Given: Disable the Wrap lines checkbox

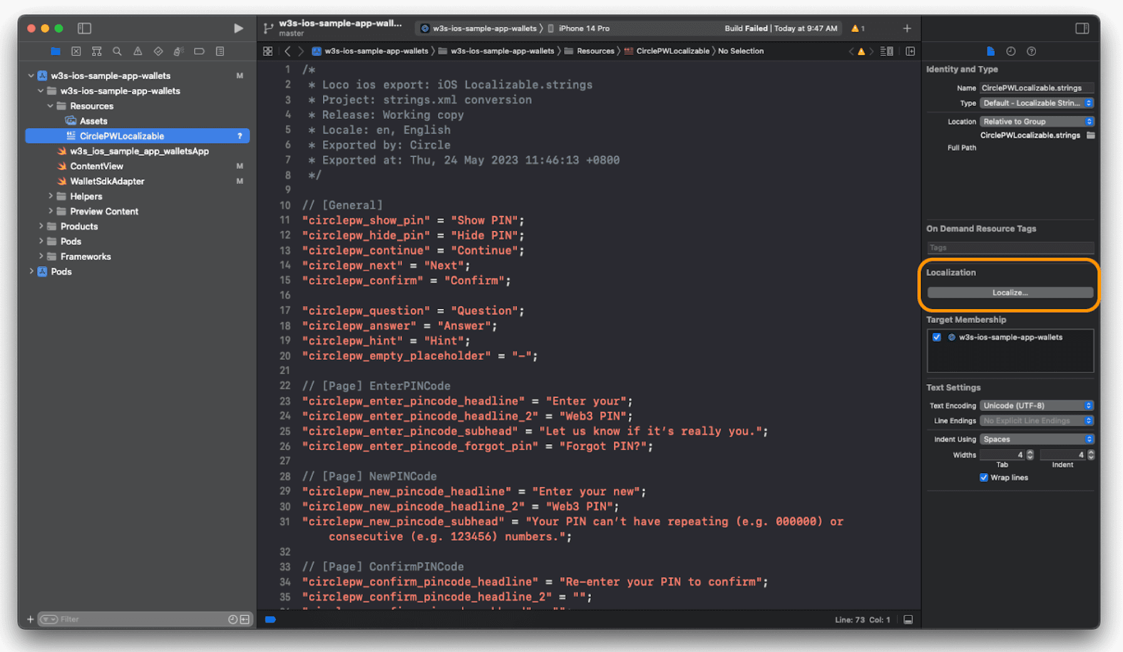Looking at the screenshot, I should pyautogui.click(x=983, y=477).
